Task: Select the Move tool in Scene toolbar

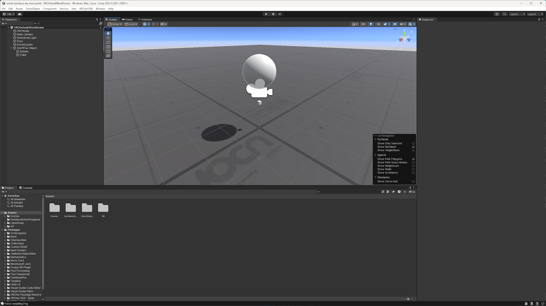Action: [x=108, y=38]
